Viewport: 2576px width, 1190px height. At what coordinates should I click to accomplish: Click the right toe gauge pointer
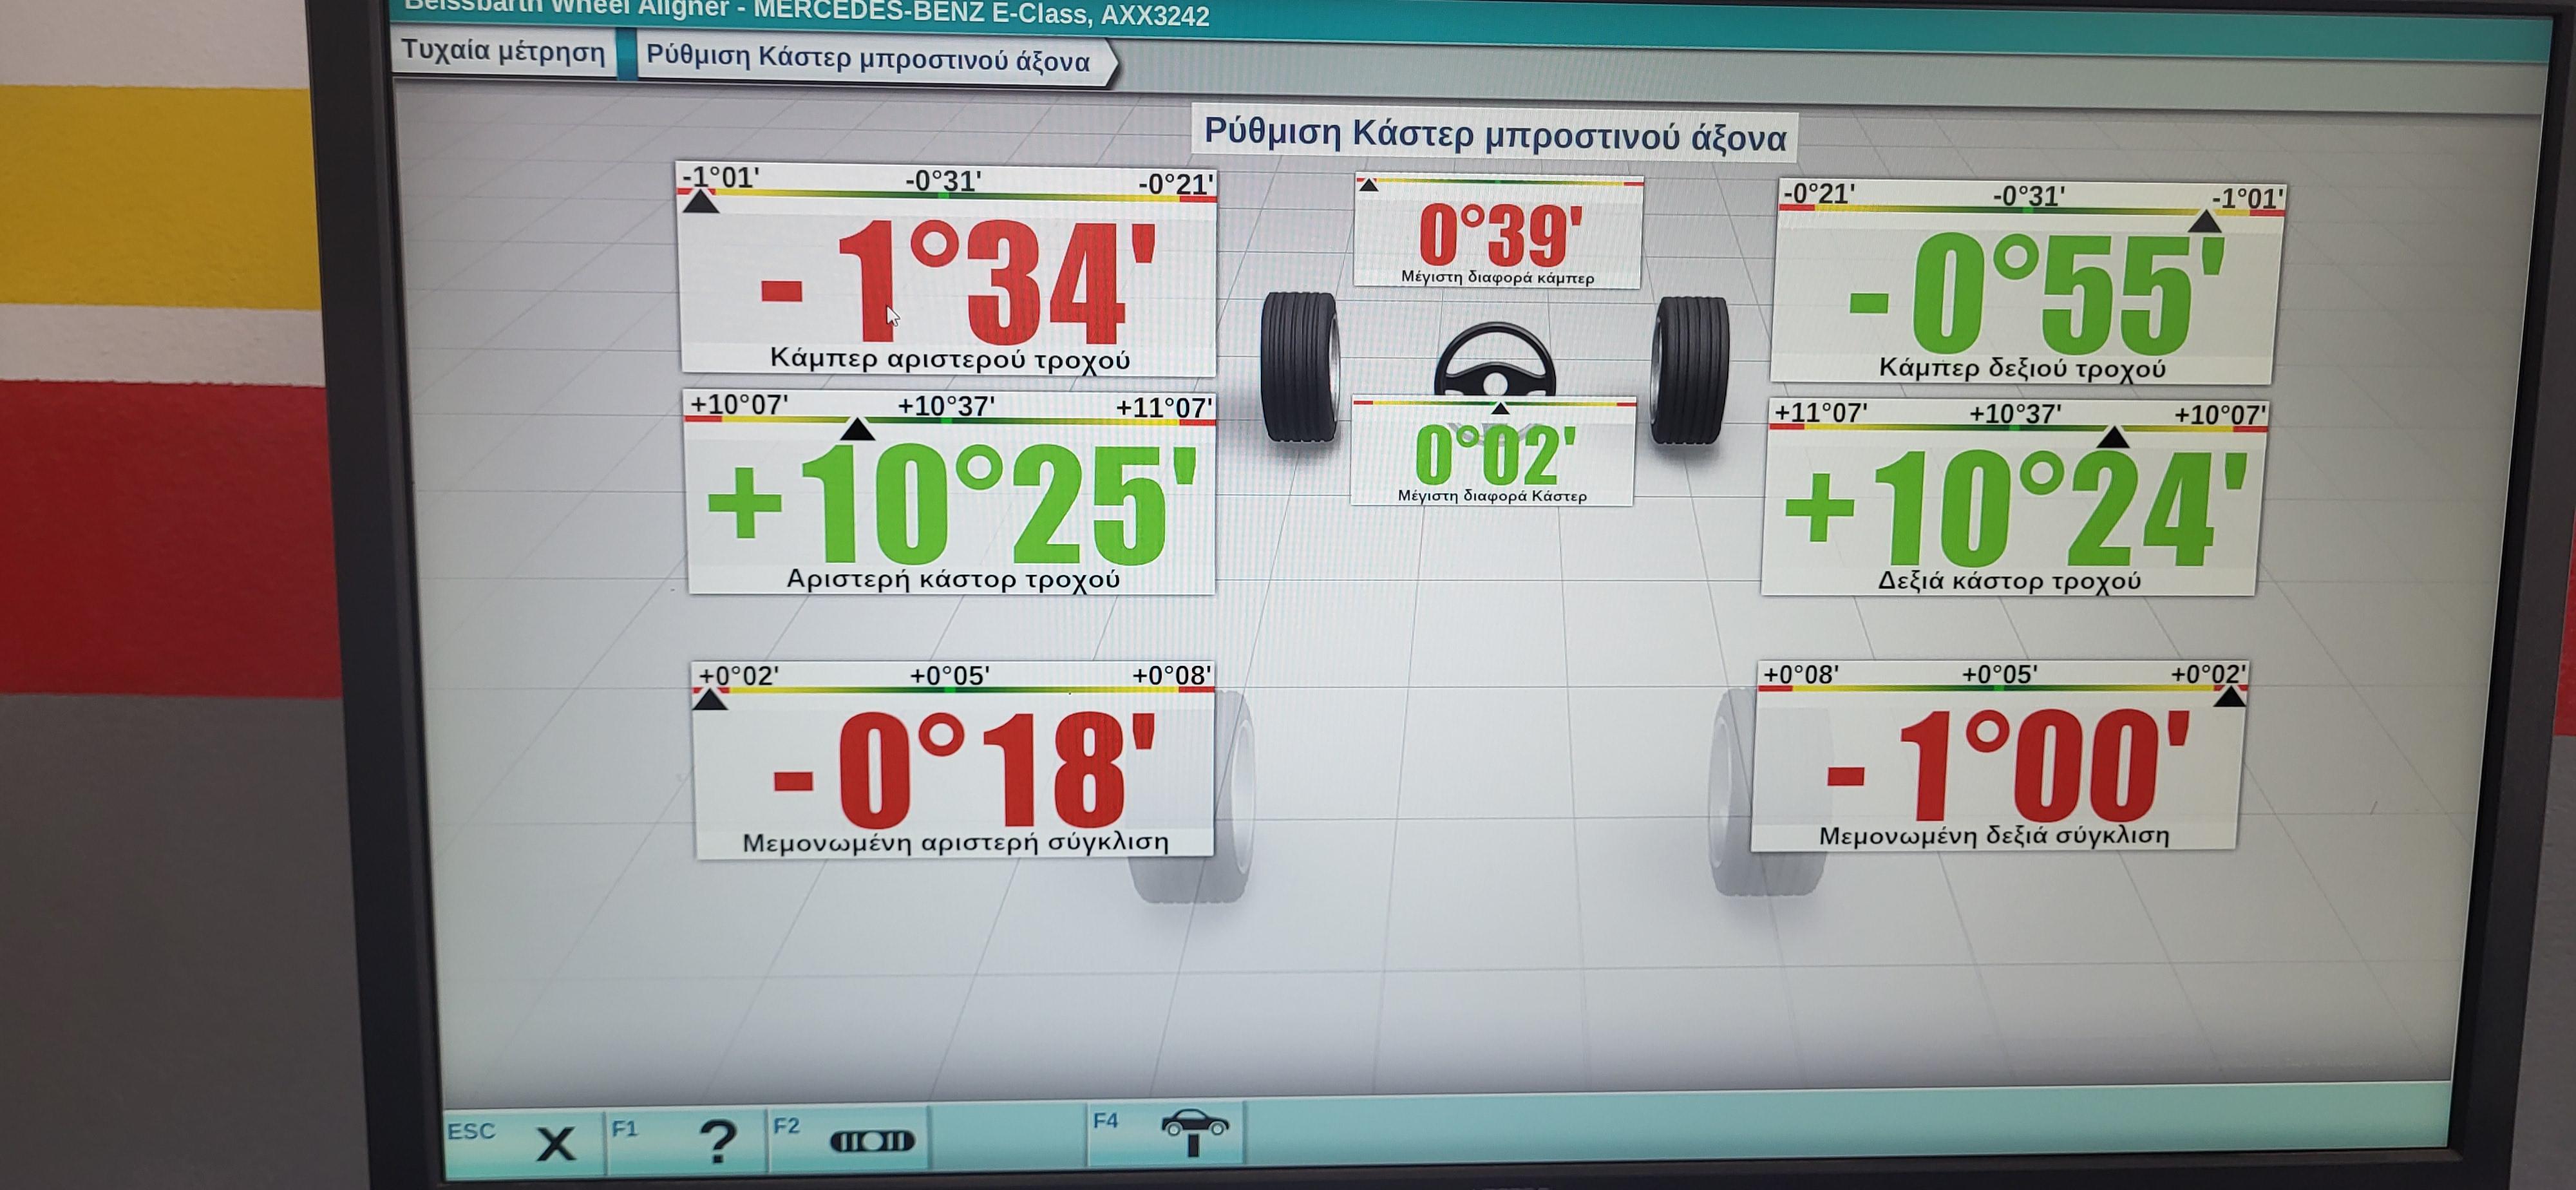[2229, 696]
